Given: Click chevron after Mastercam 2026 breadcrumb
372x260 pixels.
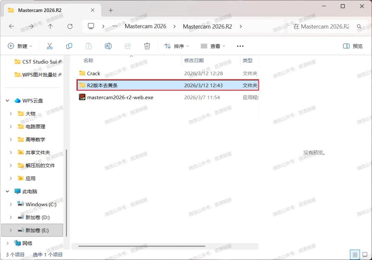Looking at the screenshot, I should pos(175,26).
